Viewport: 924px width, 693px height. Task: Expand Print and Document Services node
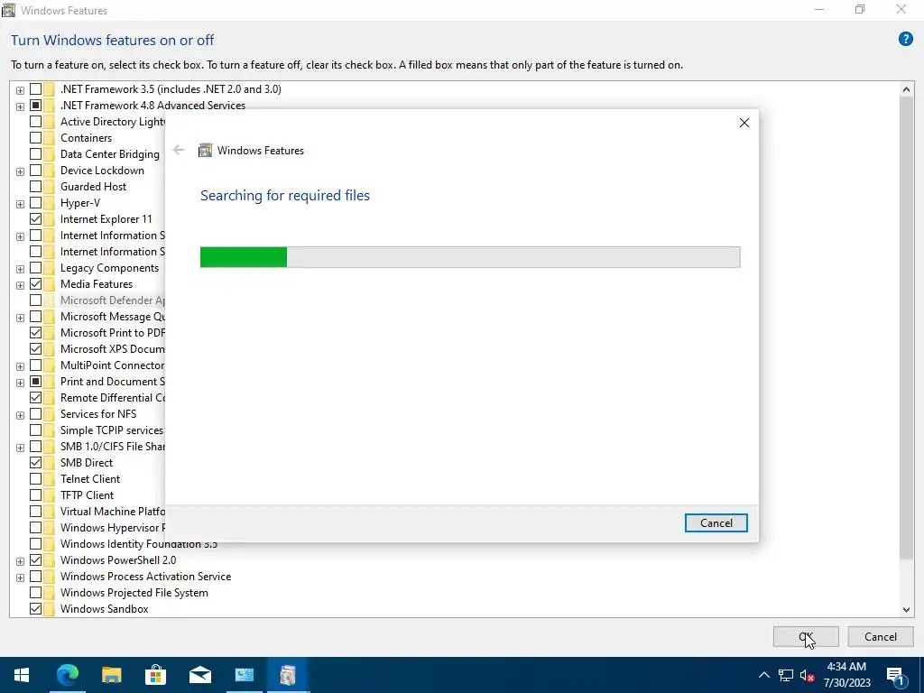(20, 383)
